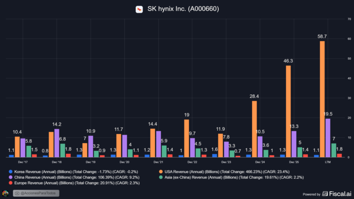Click the Dec '20 x-axis label
354x199 pixels.
124,162
